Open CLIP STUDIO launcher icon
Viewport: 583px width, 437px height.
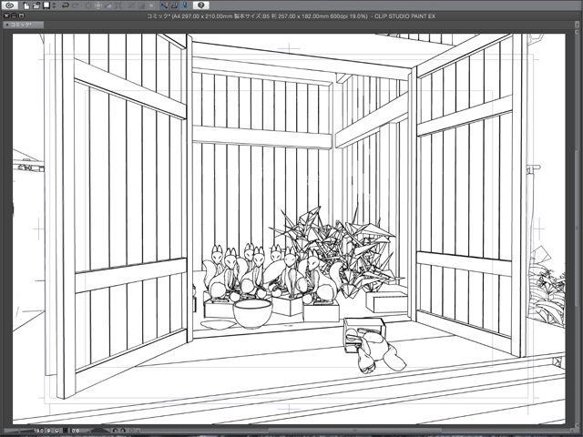click(10, 5)
